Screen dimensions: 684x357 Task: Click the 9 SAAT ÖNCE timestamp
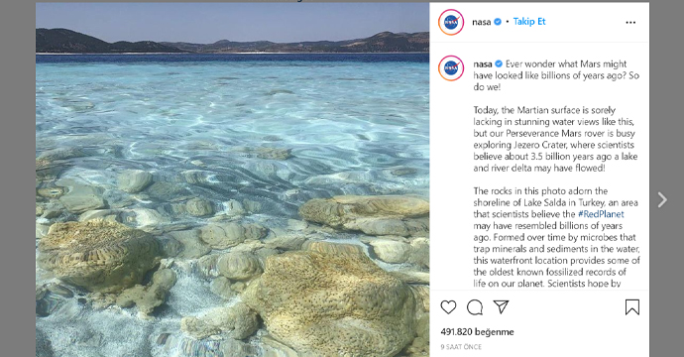pos(461,347)
